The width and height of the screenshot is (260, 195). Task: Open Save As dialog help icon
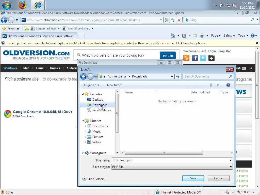pos(228,85)
